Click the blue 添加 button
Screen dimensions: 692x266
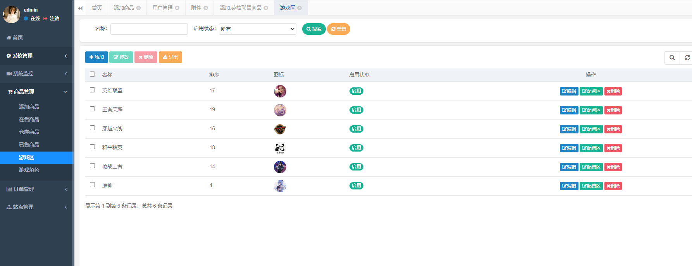[x=96, y=57]
